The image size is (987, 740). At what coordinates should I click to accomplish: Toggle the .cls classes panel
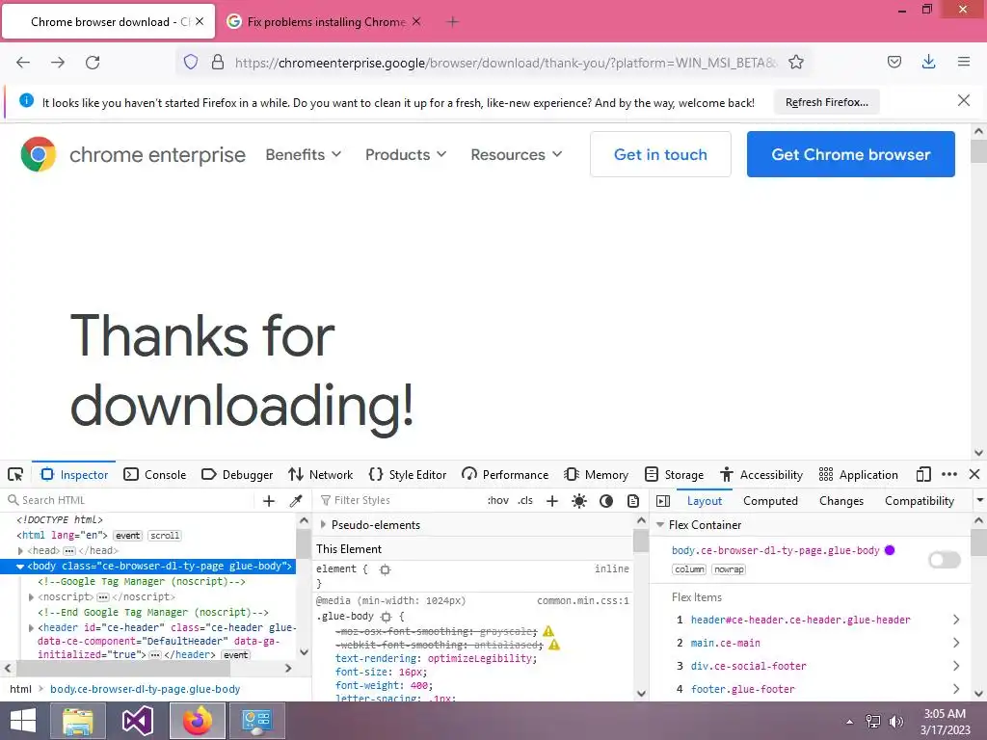[525, 500]
